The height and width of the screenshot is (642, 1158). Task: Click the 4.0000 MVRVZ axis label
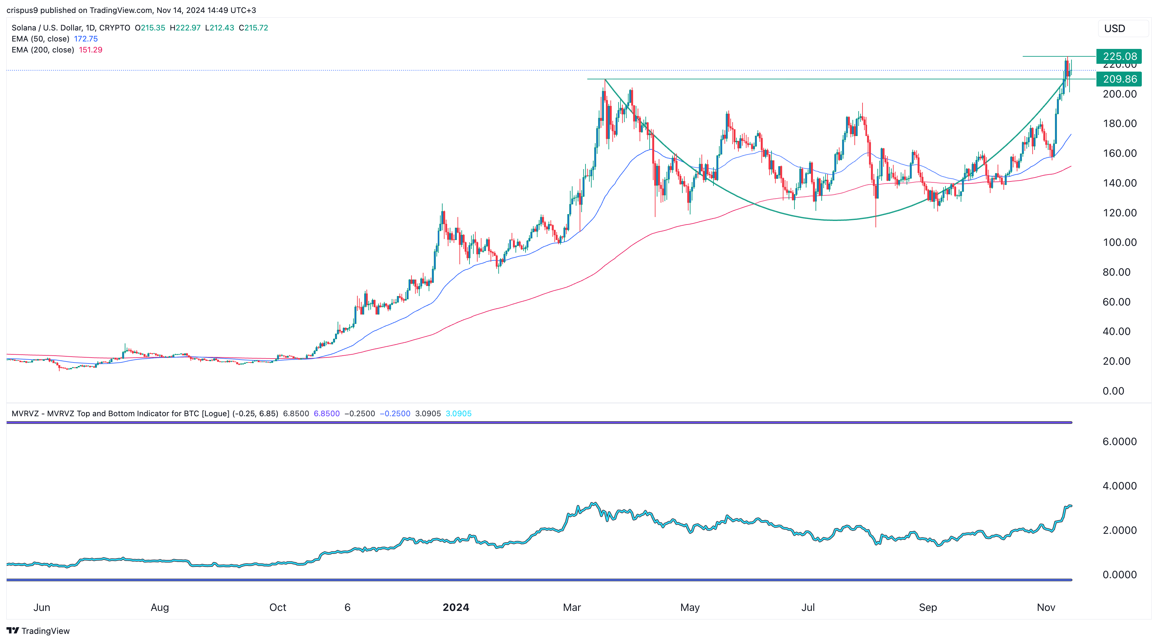(x=1119, y=486)
